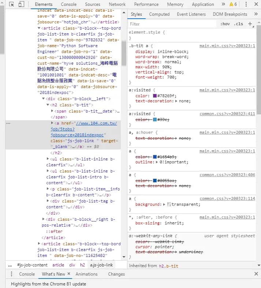
Task: Add a new style rule with plus icon
Action: (x=250, y=24)
